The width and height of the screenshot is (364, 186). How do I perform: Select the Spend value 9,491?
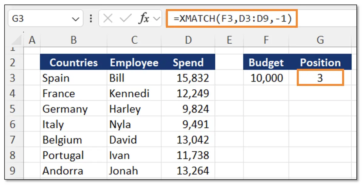[x=188, y=124]
